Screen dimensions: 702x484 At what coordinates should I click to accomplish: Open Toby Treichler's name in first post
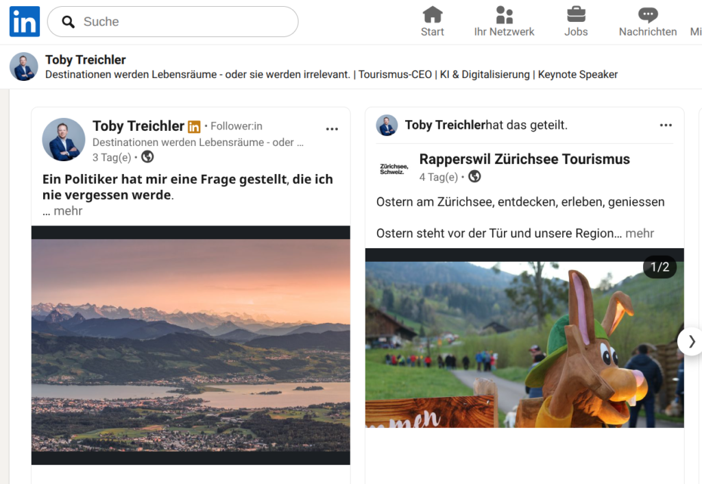138,126
